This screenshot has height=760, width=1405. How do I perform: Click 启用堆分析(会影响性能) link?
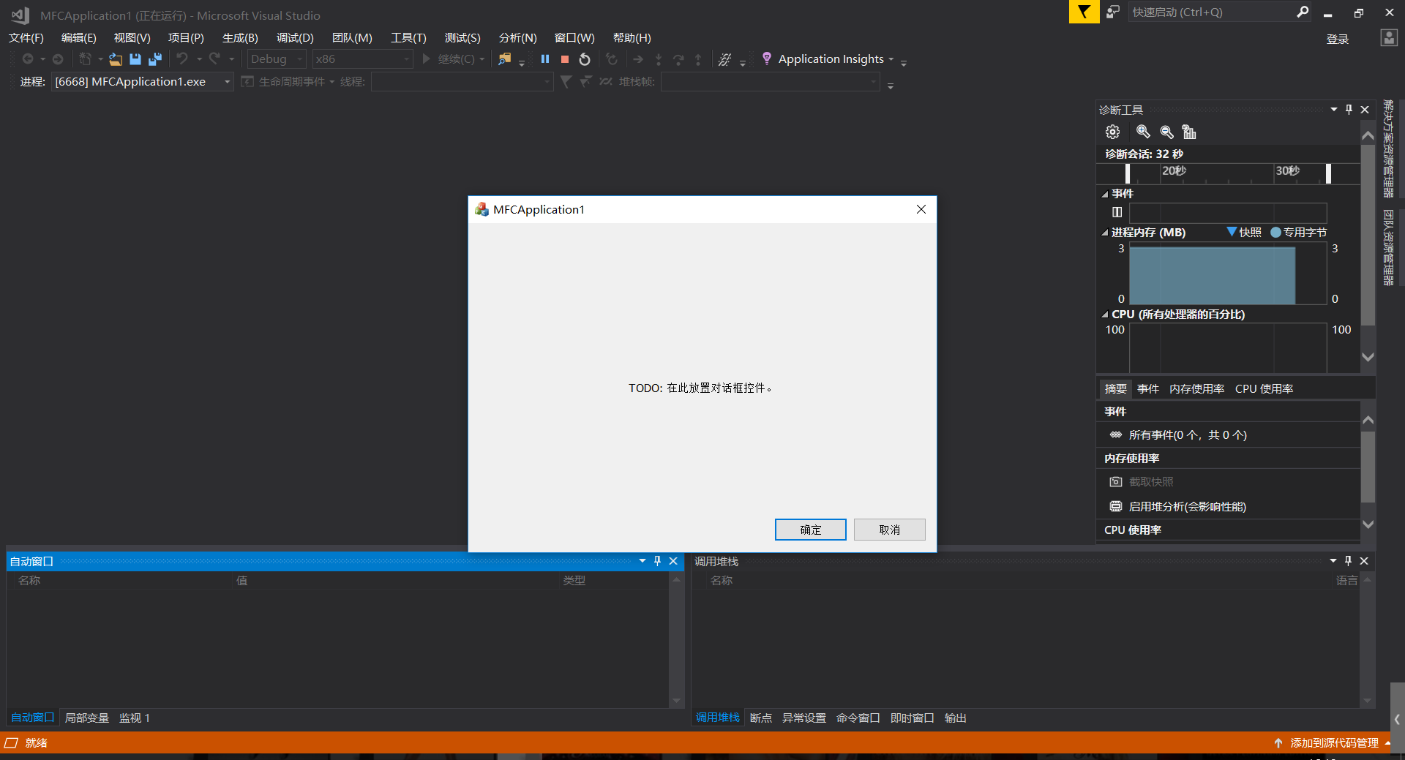click(1187, 506)
